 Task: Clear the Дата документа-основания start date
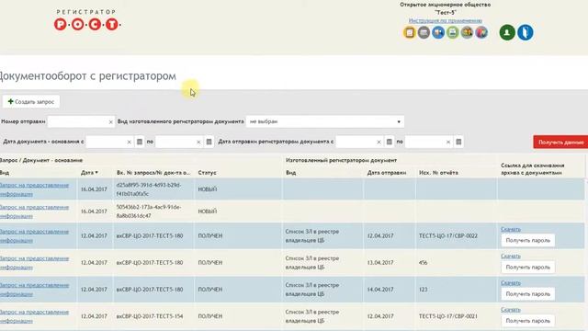click(129, 143)
